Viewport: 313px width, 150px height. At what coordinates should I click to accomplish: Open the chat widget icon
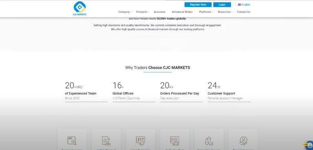pyautogui.click(x=309, y=145)
